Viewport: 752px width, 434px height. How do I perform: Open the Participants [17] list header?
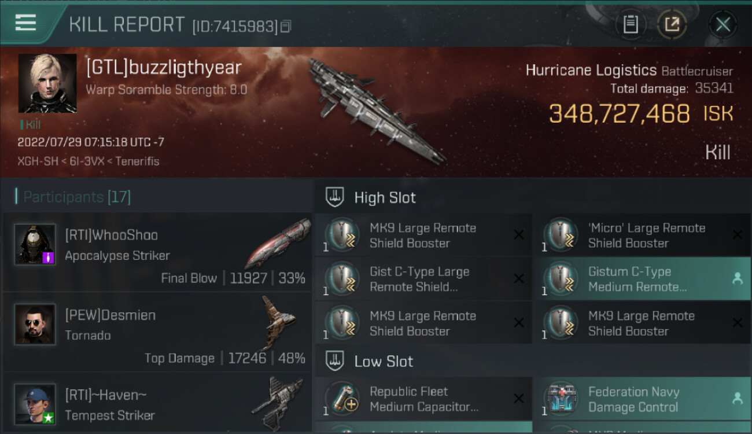(x=76, y=197)
